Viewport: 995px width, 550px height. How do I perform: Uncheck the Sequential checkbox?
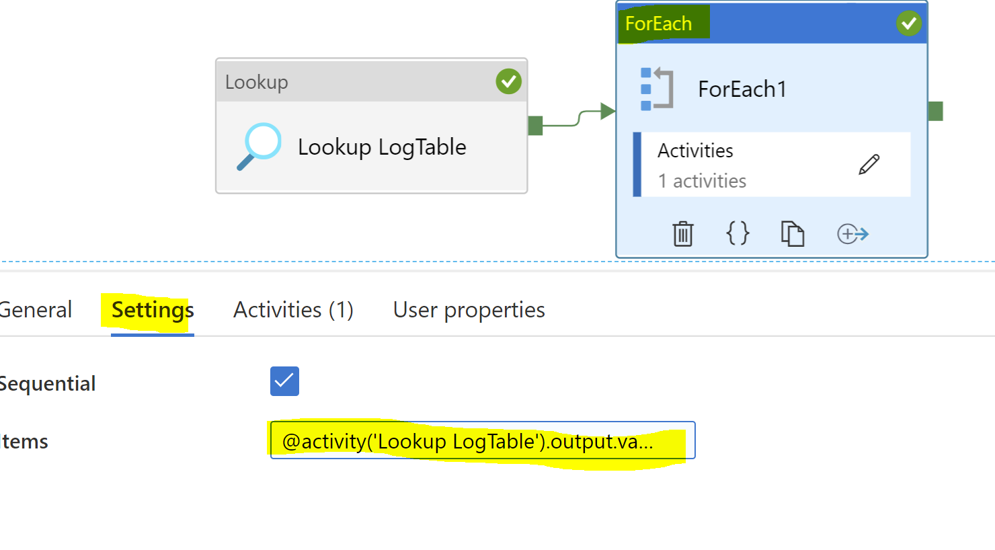pos(284,381)
